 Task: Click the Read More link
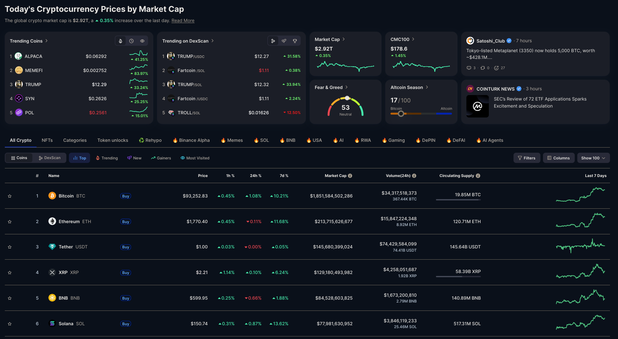click(183, 20)
